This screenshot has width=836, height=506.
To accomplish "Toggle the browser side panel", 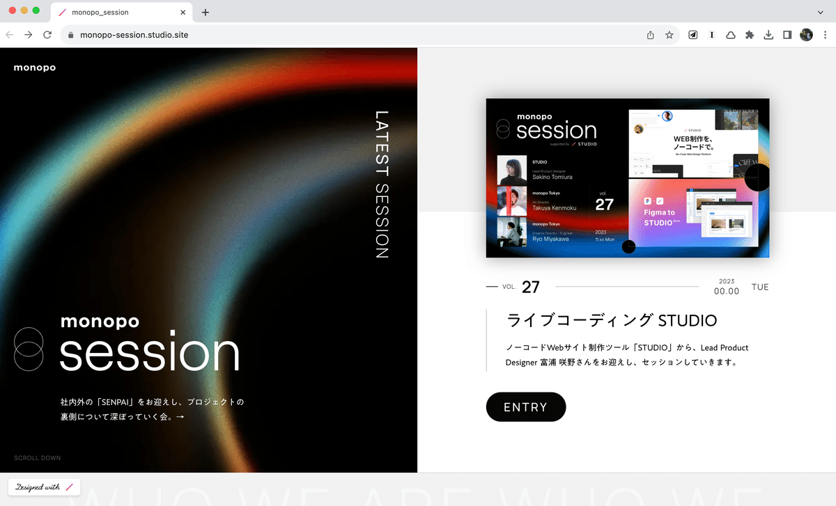I will click(787, 35).
